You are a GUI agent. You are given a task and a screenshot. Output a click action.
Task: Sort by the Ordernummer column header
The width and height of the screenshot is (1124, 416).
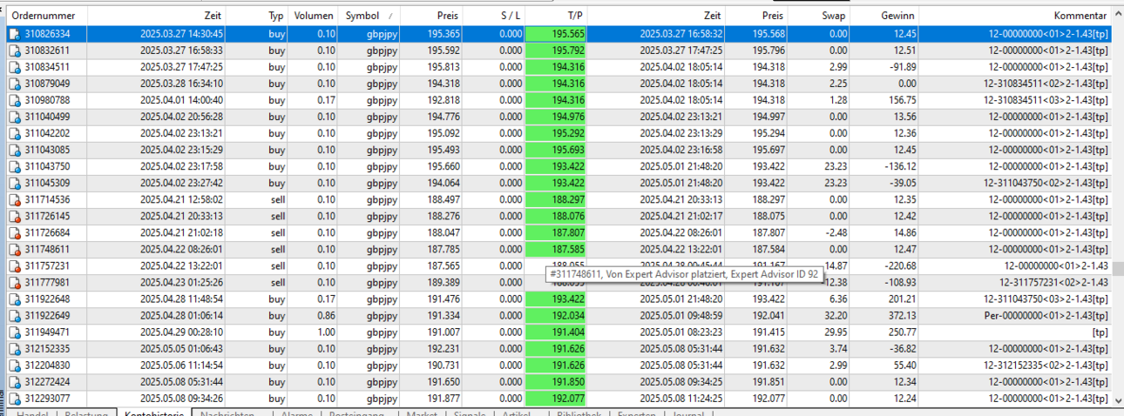(47, 16)
